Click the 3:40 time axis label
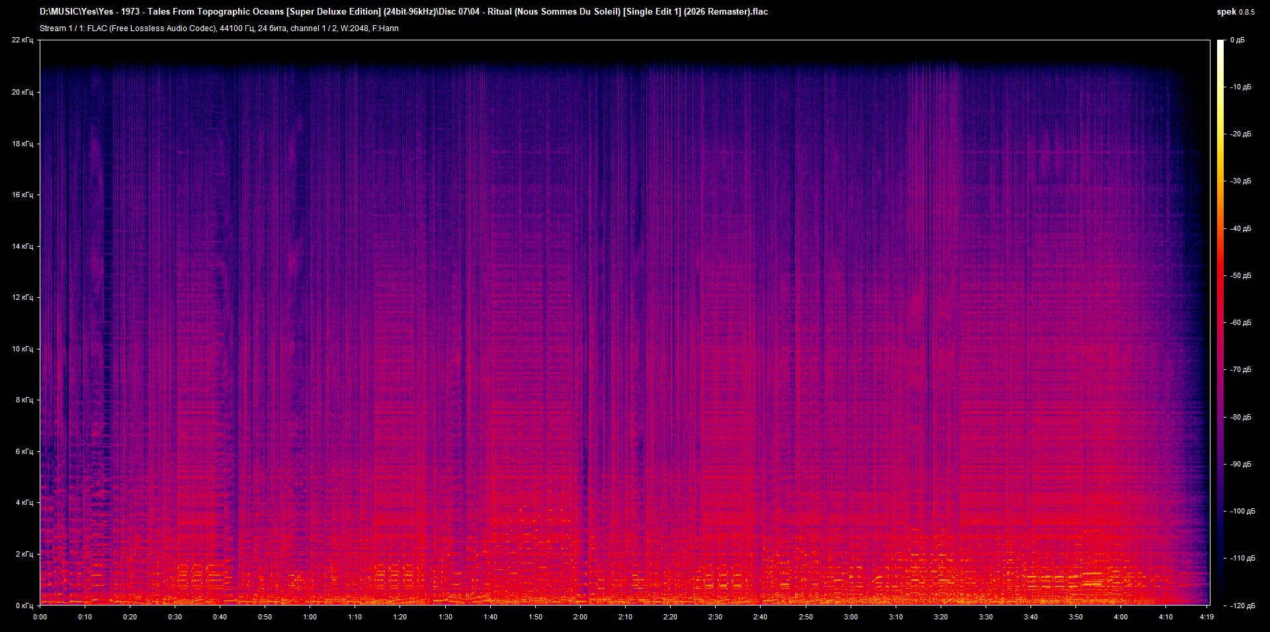This screenshot has width=1270, height=632. point(1031,617)
